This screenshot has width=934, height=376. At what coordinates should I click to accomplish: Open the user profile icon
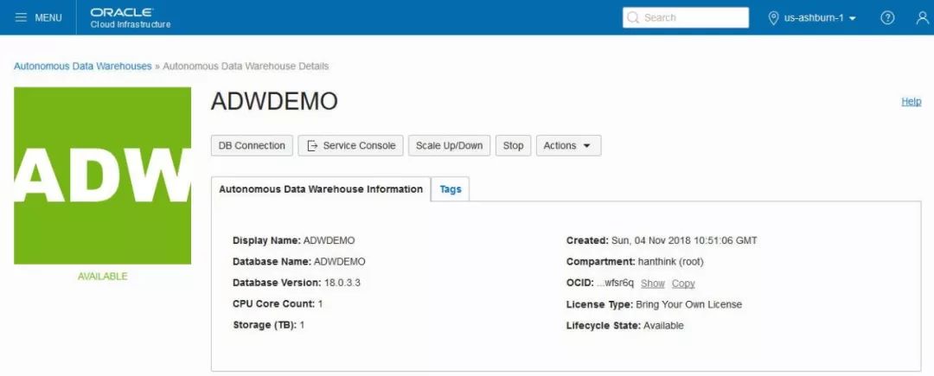tap(922, 18)
